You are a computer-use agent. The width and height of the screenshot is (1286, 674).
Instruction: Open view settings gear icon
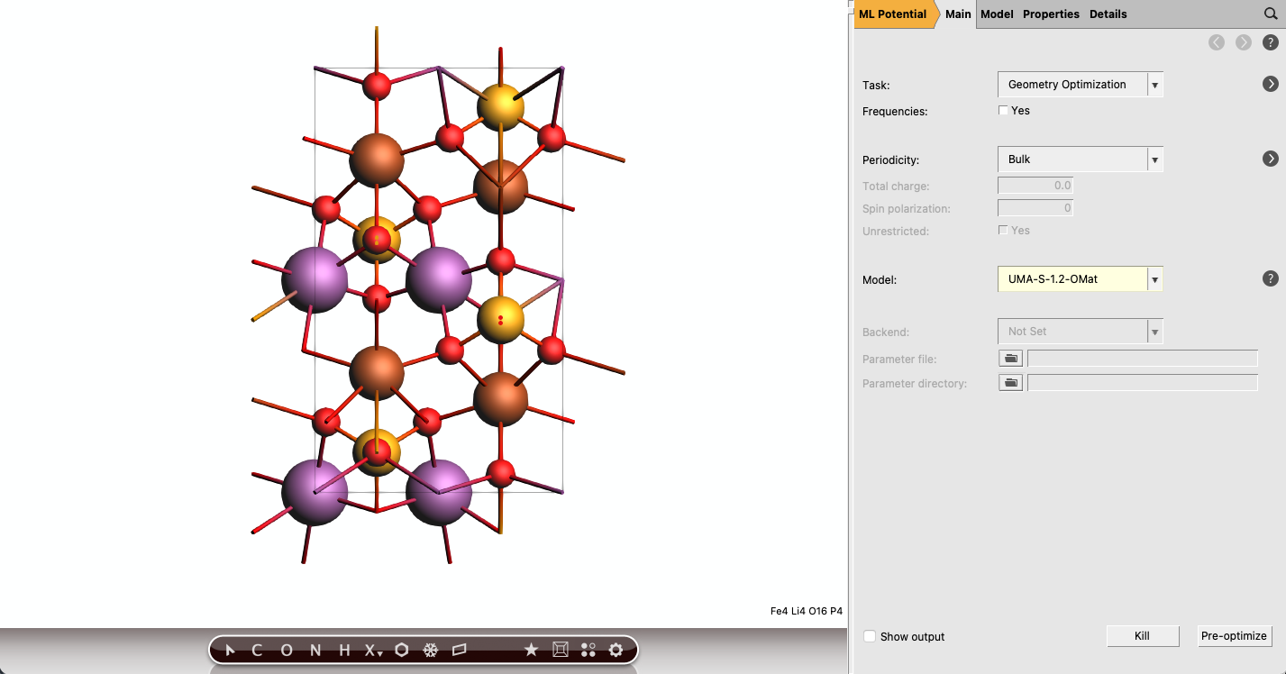[616, 650]
